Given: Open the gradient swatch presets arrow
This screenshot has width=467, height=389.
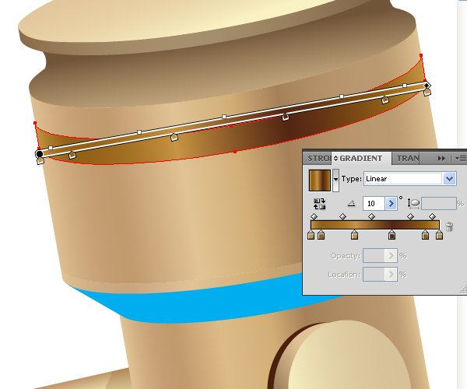Looking at the screenshot, I should pyautogui.click(x=335, y=180).
